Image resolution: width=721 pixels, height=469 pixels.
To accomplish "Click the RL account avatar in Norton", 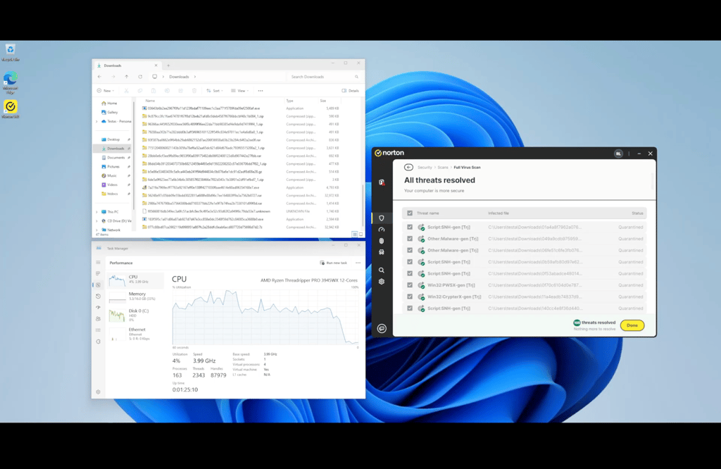I will pos(618,154).
